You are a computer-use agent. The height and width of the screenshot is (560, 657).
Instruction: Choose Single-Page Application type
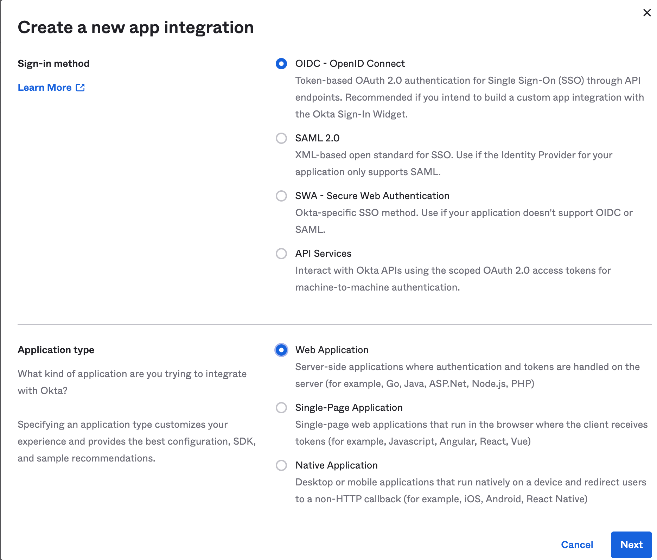click(x=281, y=408)
